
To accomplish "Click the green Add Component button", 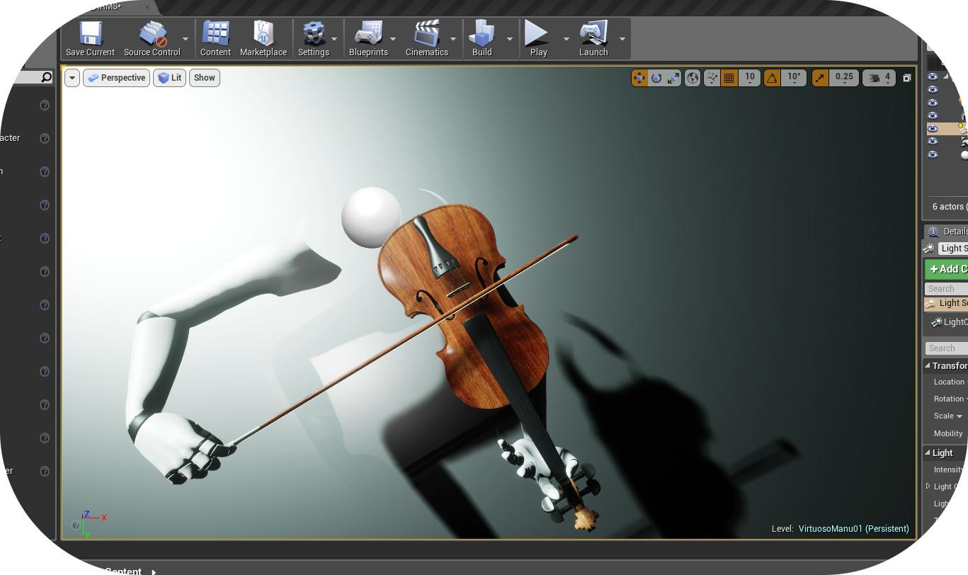I will pyautogui.click(x=947, y=269).
